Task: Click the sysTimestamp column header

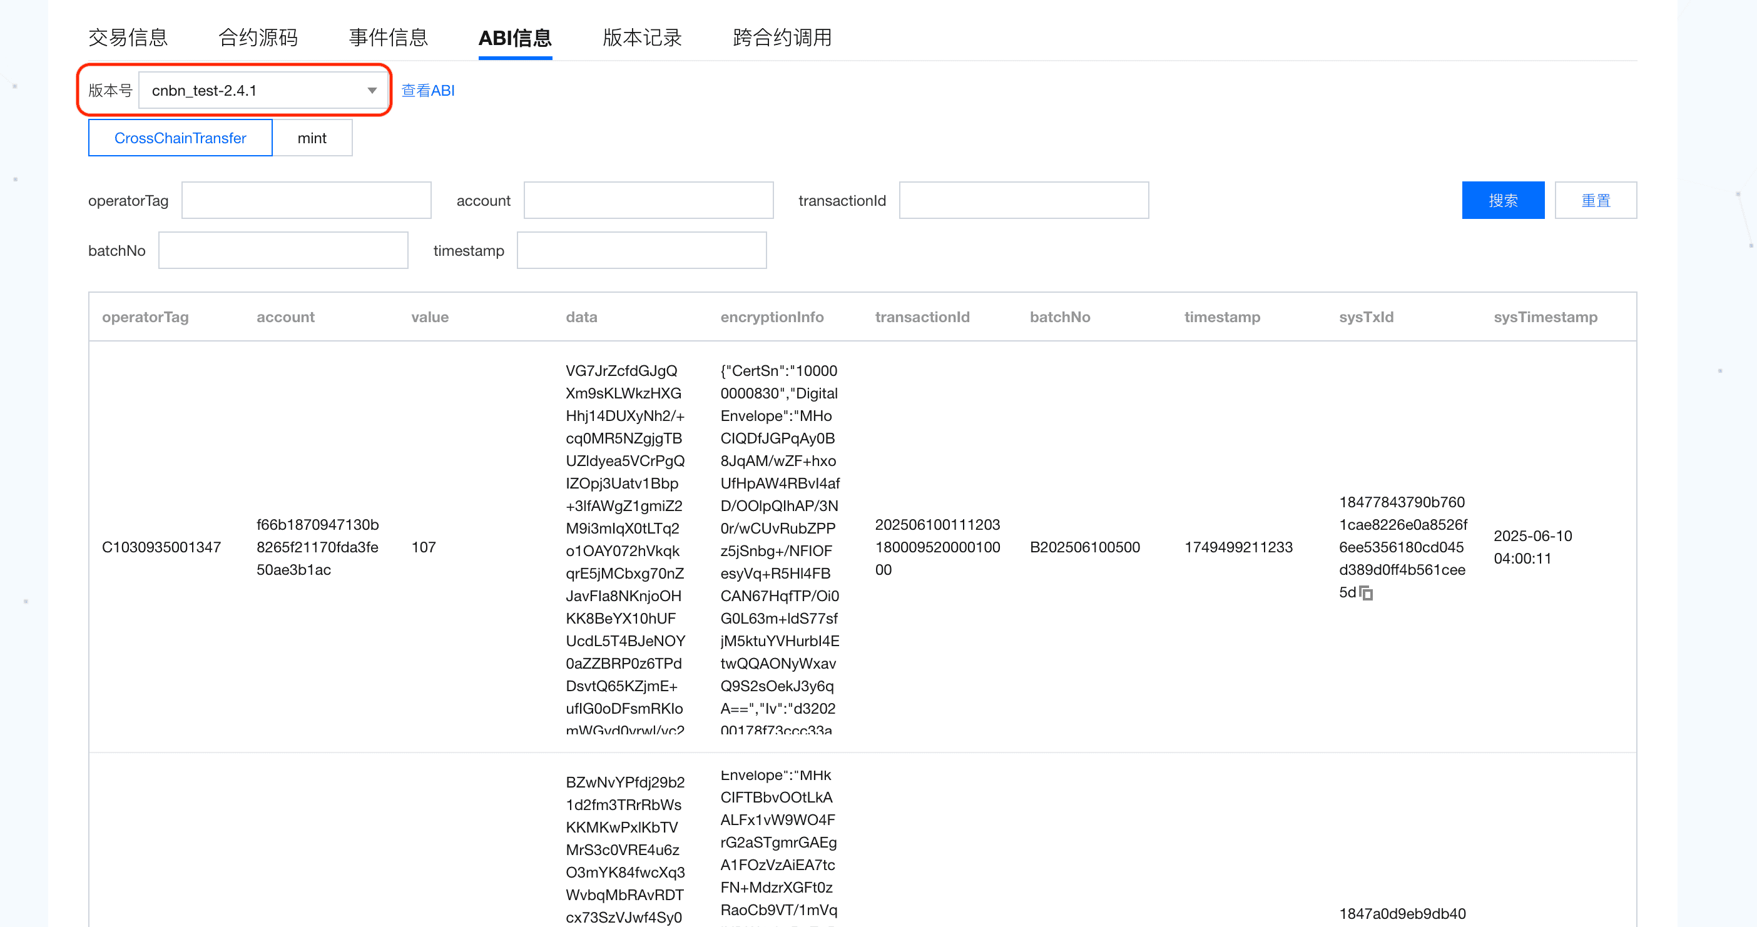Action: 1545,317
